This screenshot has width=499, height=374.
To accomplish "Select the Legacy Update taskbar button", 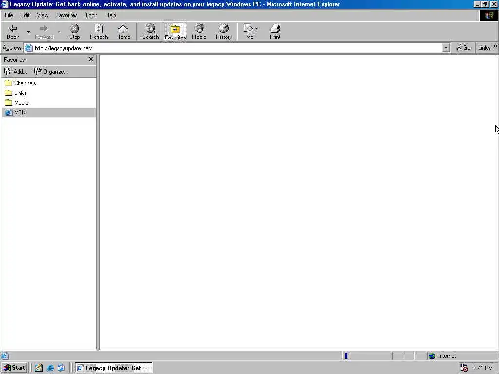I will (x=113, y=368).
